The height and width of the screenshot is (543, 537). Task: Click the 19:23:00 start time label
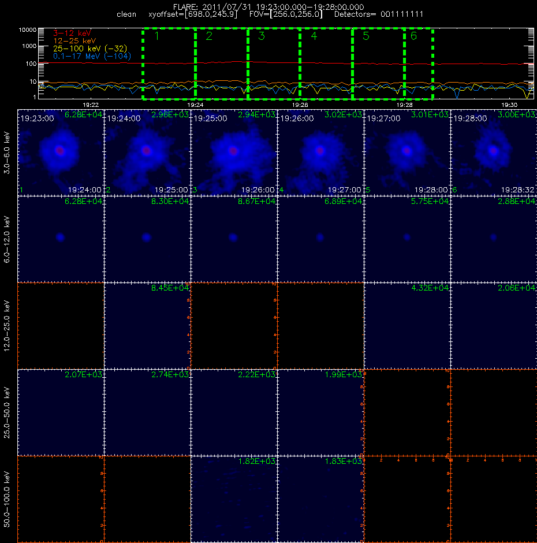pyautogui.click(x=37, y=119)
